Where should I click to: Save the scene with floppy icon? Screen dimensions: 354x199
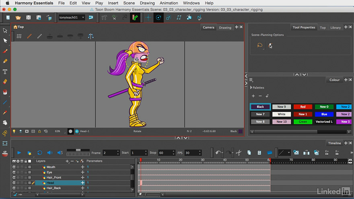click(29, 18)
